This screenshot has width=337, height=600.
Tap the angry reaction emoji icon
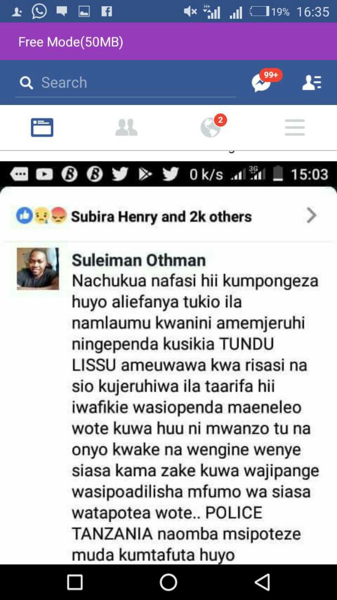click(59, 216)
